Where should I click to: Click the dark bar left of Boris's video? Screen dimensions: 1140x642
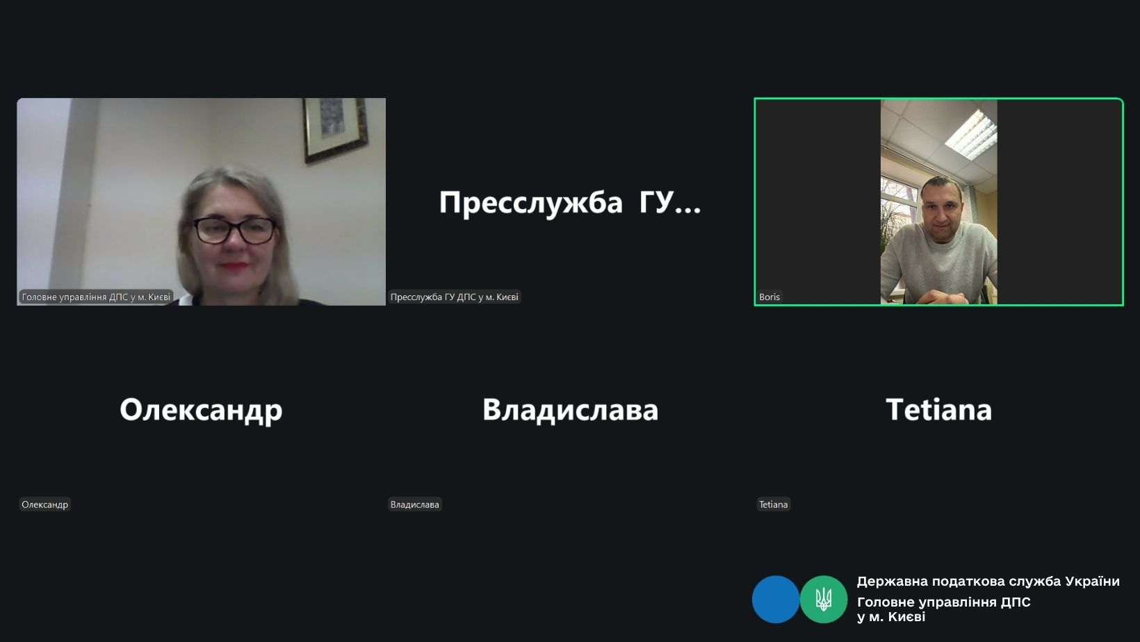818,201
